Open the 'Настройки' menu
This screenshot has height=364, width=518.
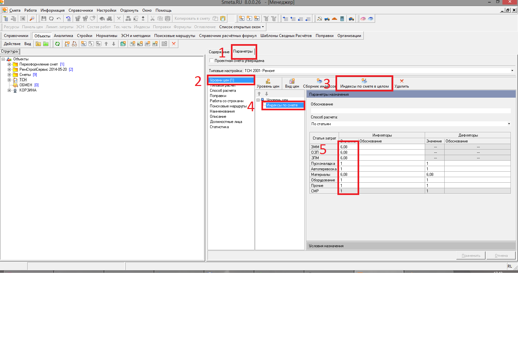(106, 10)
